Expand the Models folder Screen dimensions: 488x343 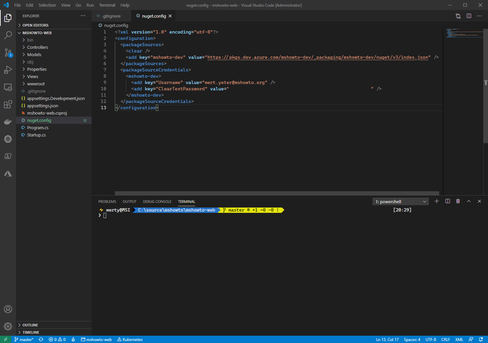point(54,54)
